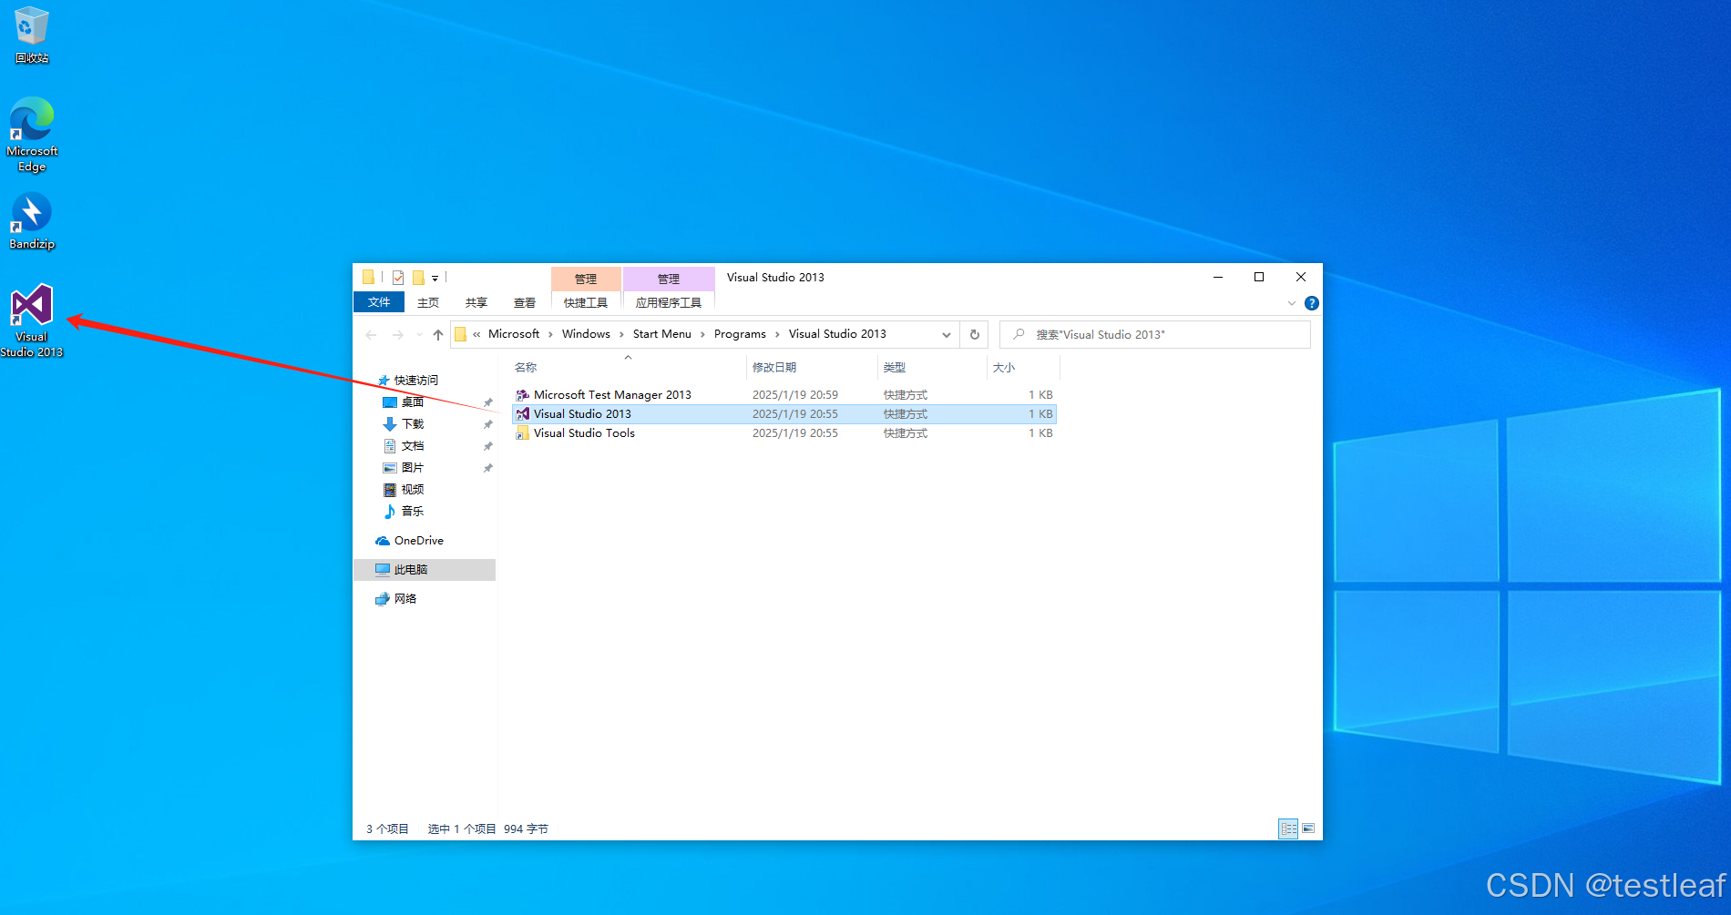Select the Visual Studio 2013 desktop shortcut

pyautogui.click(x=32, y=320)
